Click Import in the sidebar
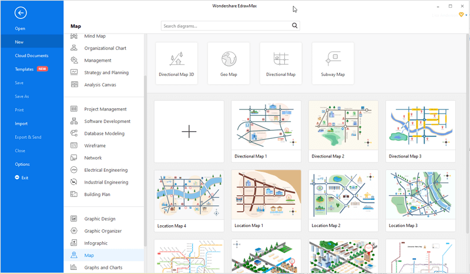 [21, 123]
